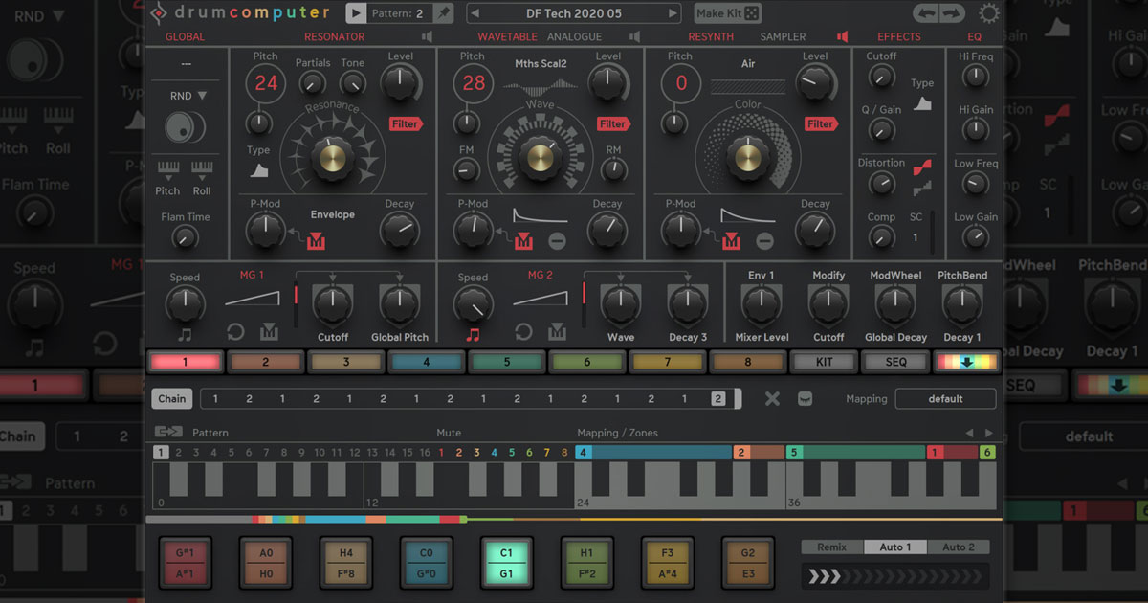Enable the Remix mode button

coord(831,547)
